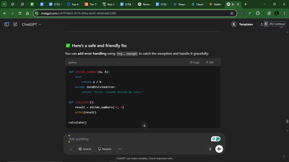Open the ChatGPT sidebar toggle icon
Image resolution: width=289 pixels, height=162 pixels.
[x=6, y=24]
